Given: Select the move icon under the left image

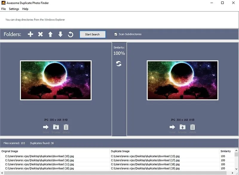Looking at the screenshot, I should tap(46, 128).
